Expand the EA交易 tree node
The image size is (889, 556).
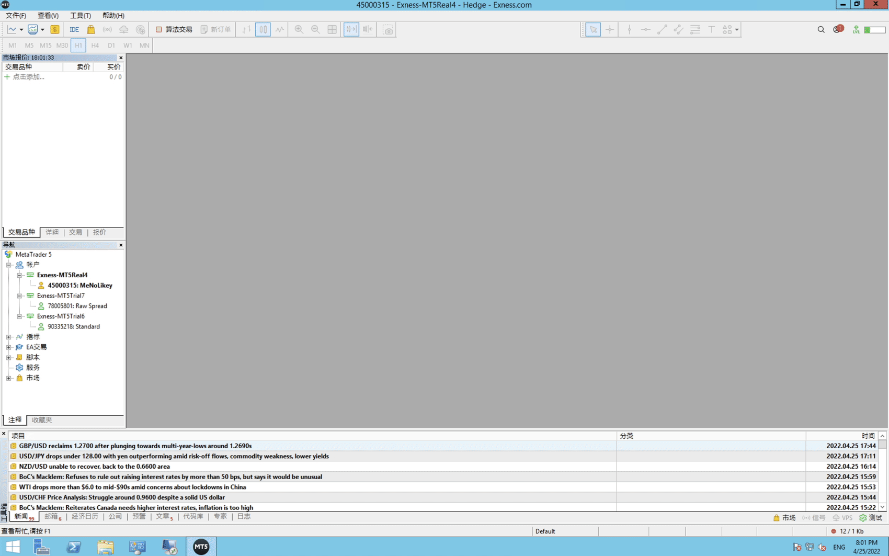[9, 347]
